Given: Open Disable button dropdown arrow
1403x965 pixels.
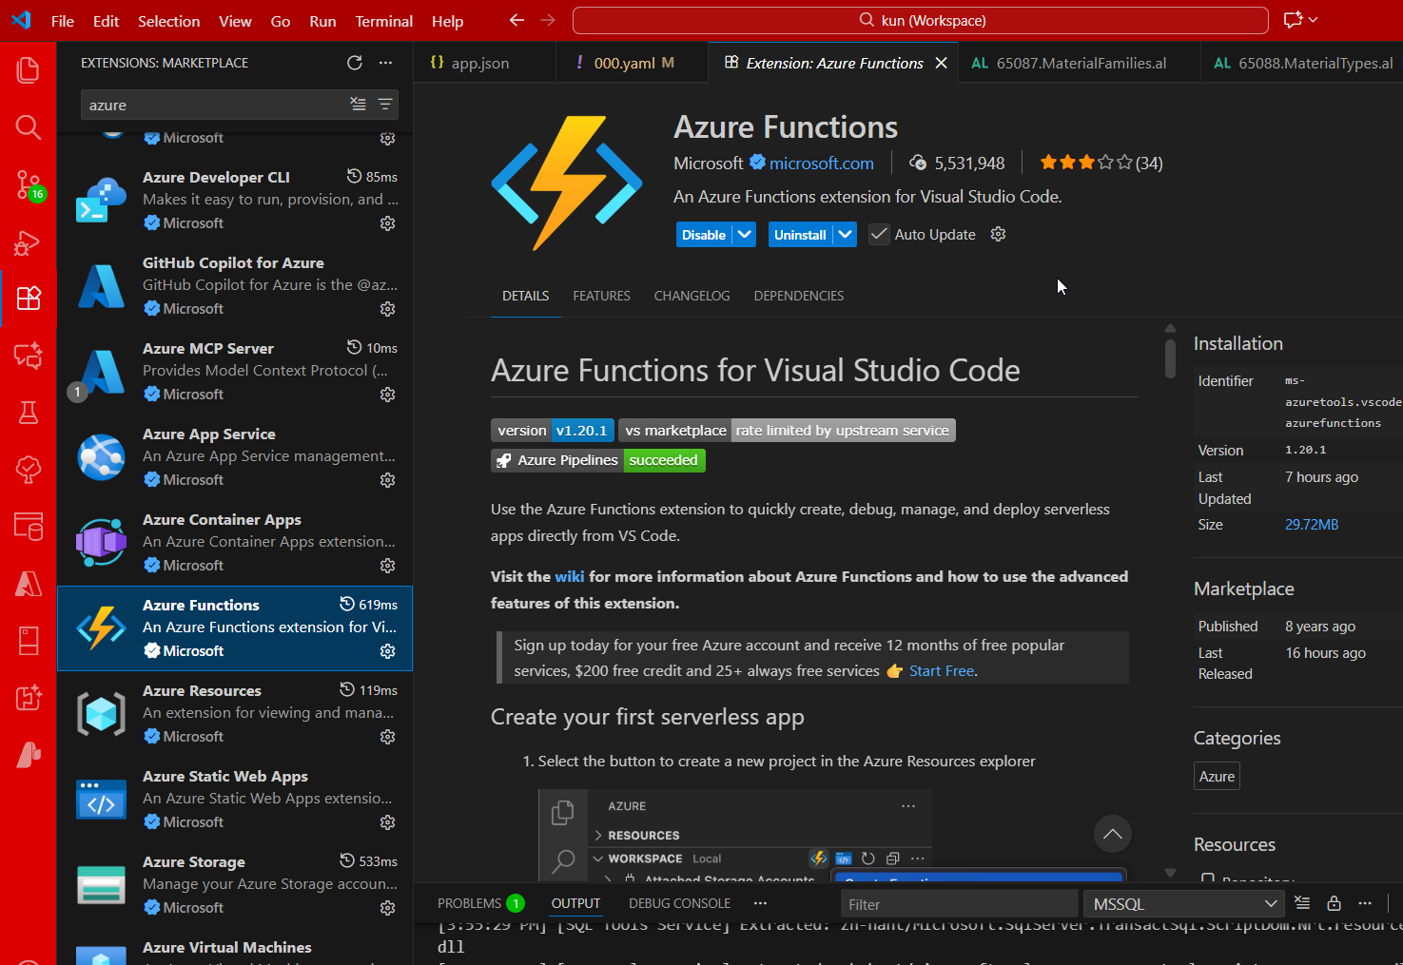Looking at the screenshot, I should tap(745, 234).
